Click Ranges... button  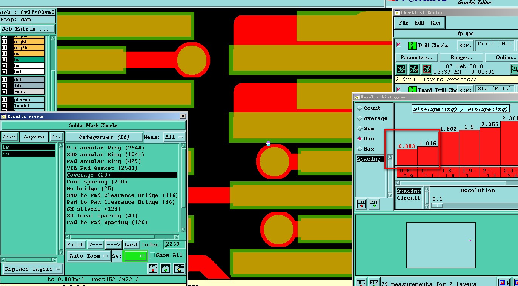[x=461, y=57]
